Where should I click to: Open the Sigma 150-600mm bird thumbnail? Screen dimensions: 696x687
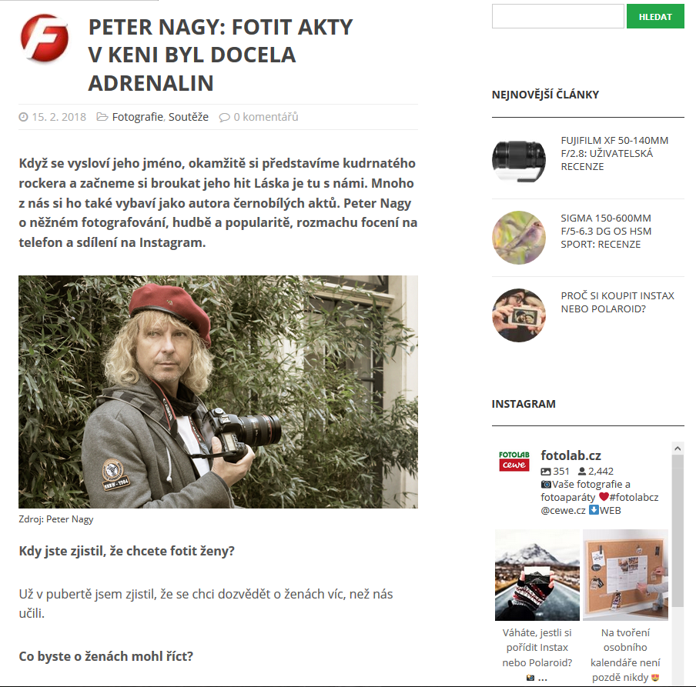point(518,238)
